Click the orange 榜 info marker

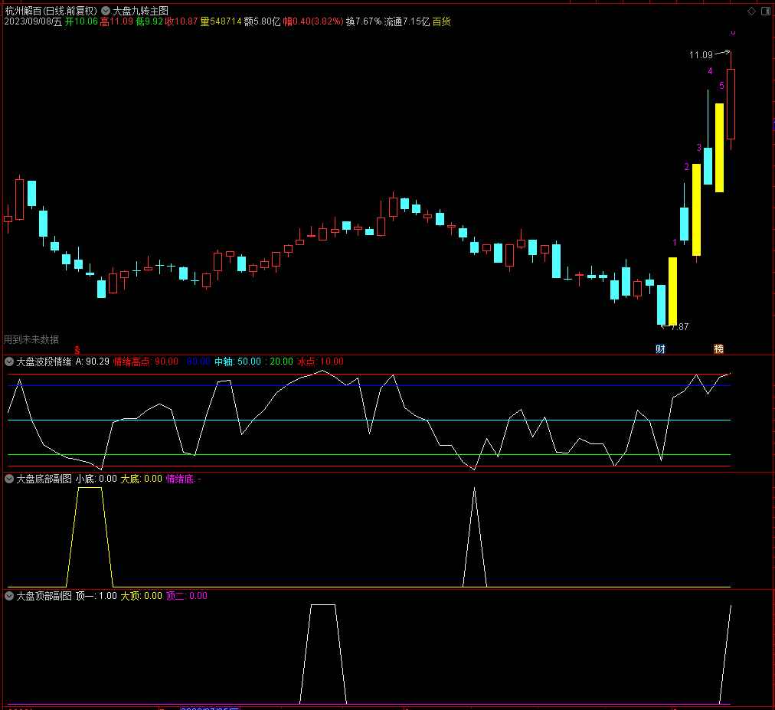point(718,349)
